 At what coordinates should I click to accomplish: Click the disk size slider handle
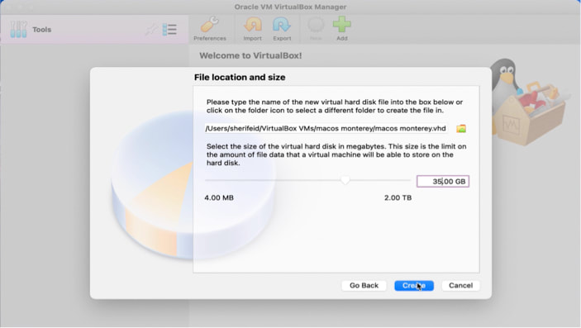(x=345, y=180)
